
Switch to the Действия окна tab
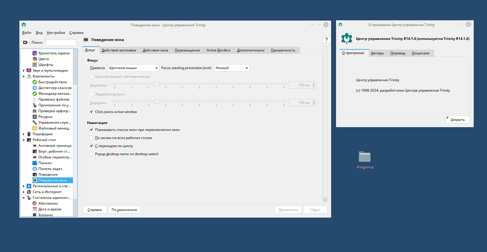[155, 50]
